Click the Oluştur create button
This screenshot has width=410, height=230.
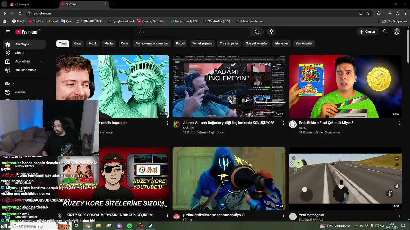coord(367,32)
